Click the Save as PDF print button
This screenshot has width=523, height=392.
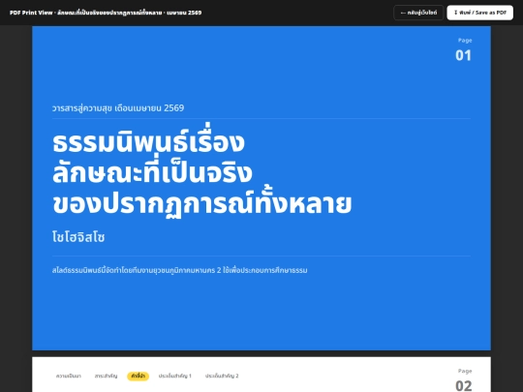[x=479, y=13]
